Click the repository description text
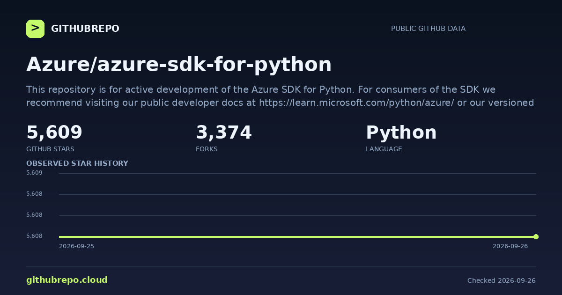This screenshot has height=295, width=562. point(280,96)
